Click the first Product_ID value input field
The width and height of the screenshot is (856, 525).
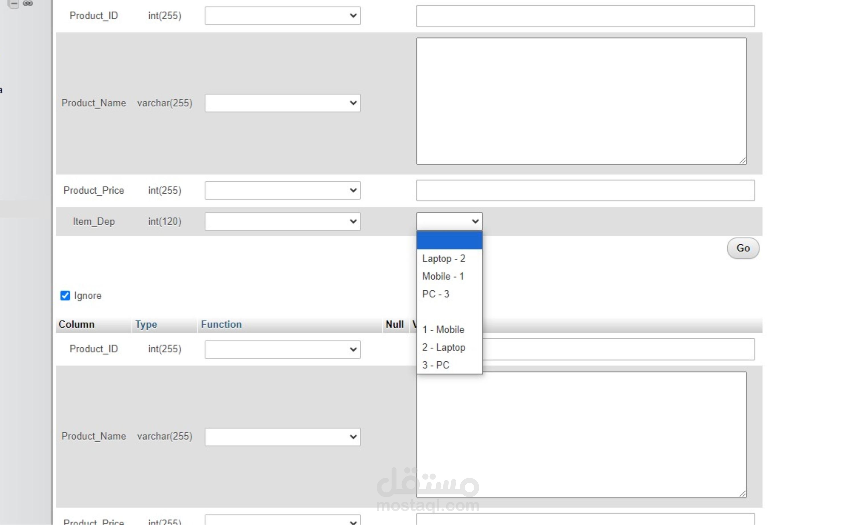pyautogui.click(x=586, y=16)
